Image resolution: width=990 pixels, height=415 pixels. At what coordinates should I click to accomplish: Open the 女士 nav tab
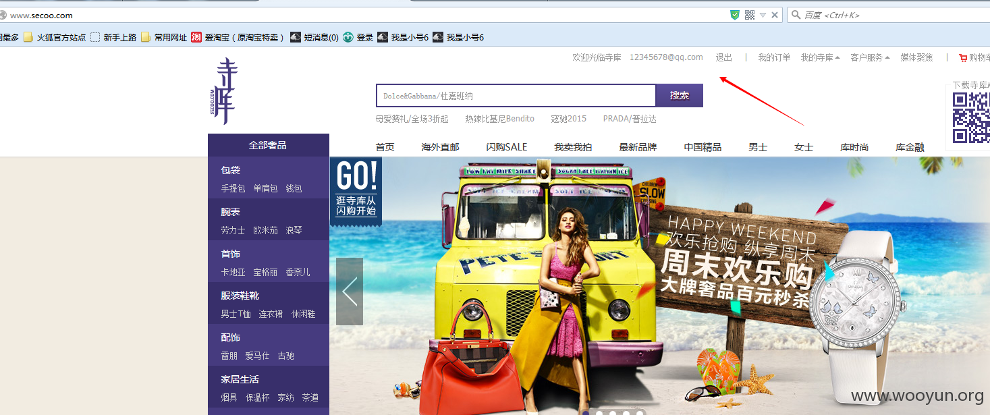[x=804, y=147]
